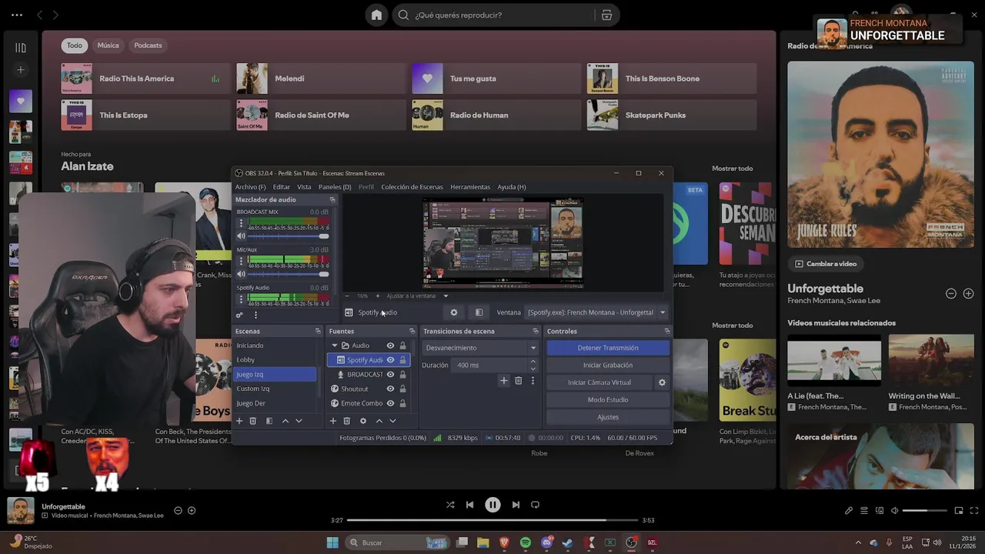Open Mic/Aux channel options menu

click(x=241, y=261)
